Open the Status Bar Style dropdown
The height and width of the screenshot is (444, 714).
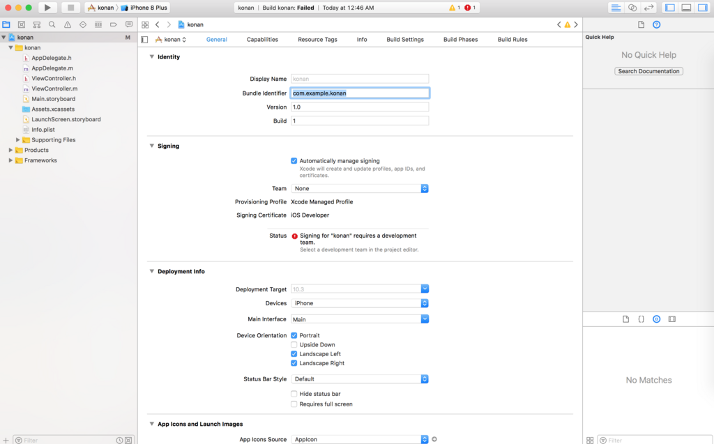click(360, 379)
